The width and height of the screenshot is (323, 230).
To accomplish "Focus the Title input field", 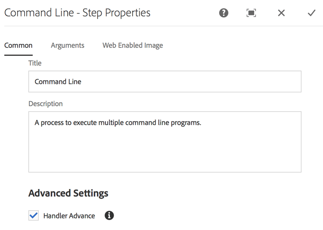I will pos(165,82).
